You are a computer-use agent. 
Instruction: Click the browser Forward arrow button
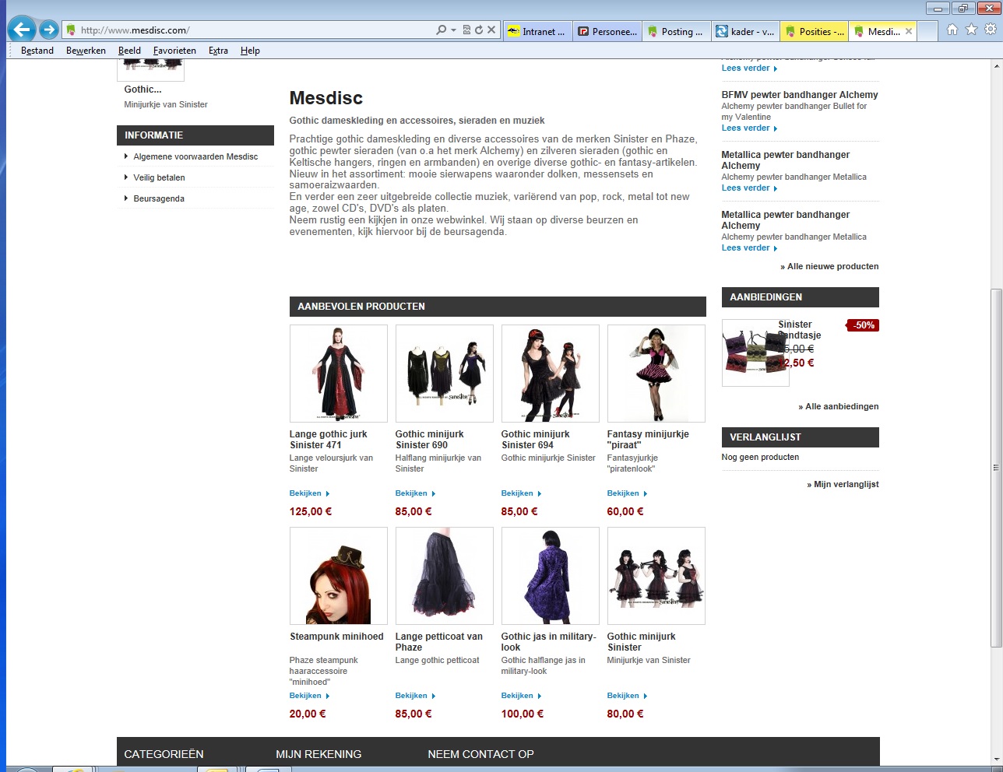pos(49,30)
